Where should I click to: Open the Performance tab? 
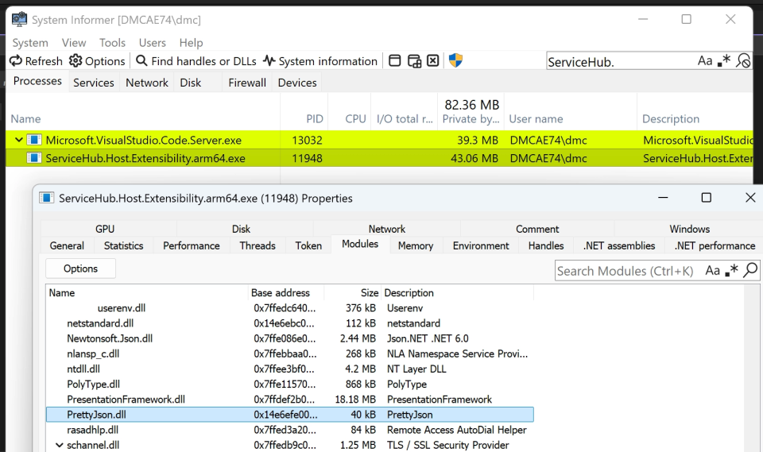pyautogui.click(x=192, y=245)
